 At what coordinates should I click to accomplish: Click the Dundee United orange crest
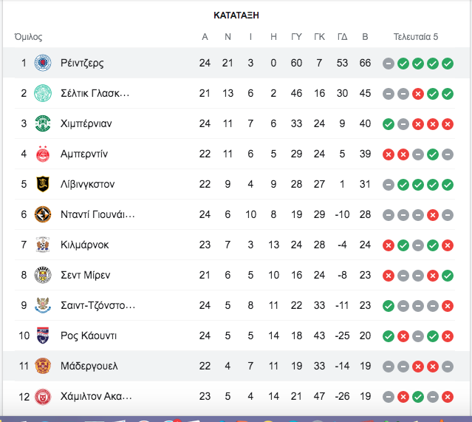click(x=43, y=214)
